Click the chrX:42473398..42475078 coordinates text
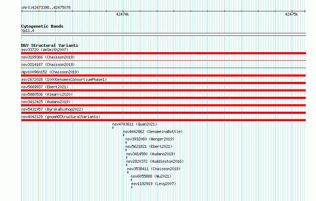This screenshot has width=316, height=201. click(46, 7)
